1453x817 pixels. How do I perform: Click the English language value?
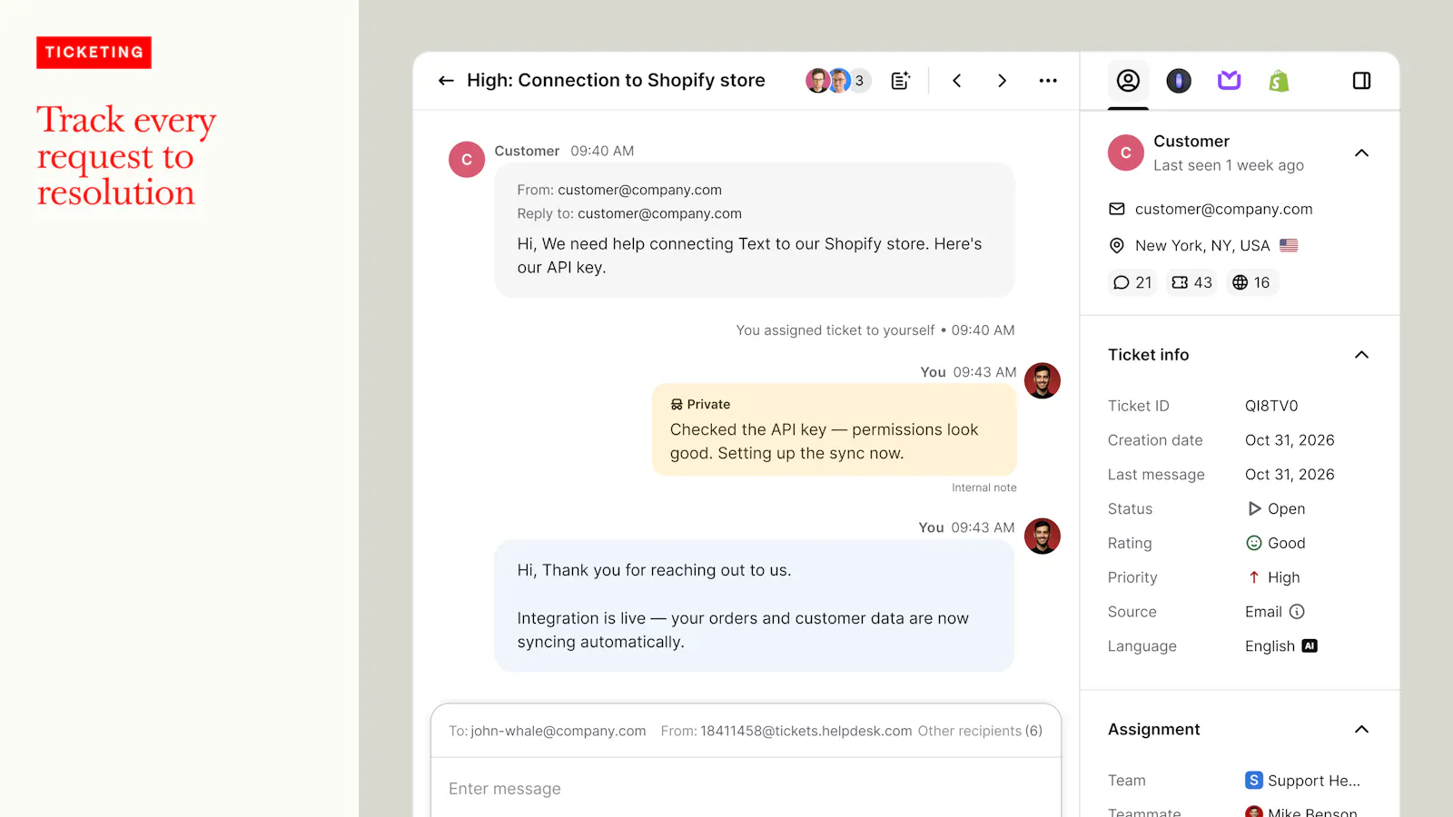click(x=1270, y=646)
